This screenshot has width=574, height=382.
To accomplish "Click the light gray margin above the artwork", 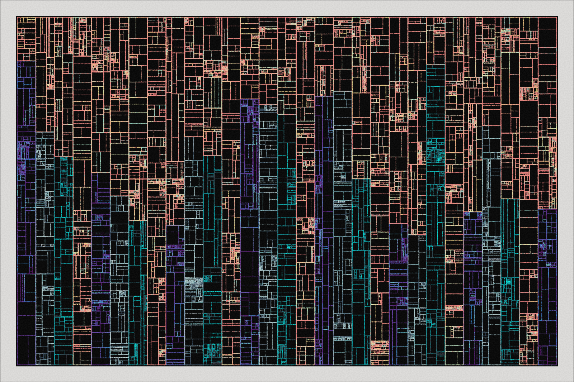I will pyautogui.click(x=287, y=8).
